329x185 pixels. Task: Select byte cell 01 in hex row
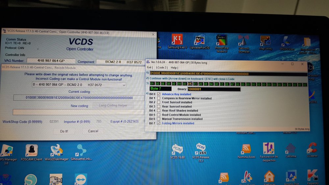pos(152,83)
